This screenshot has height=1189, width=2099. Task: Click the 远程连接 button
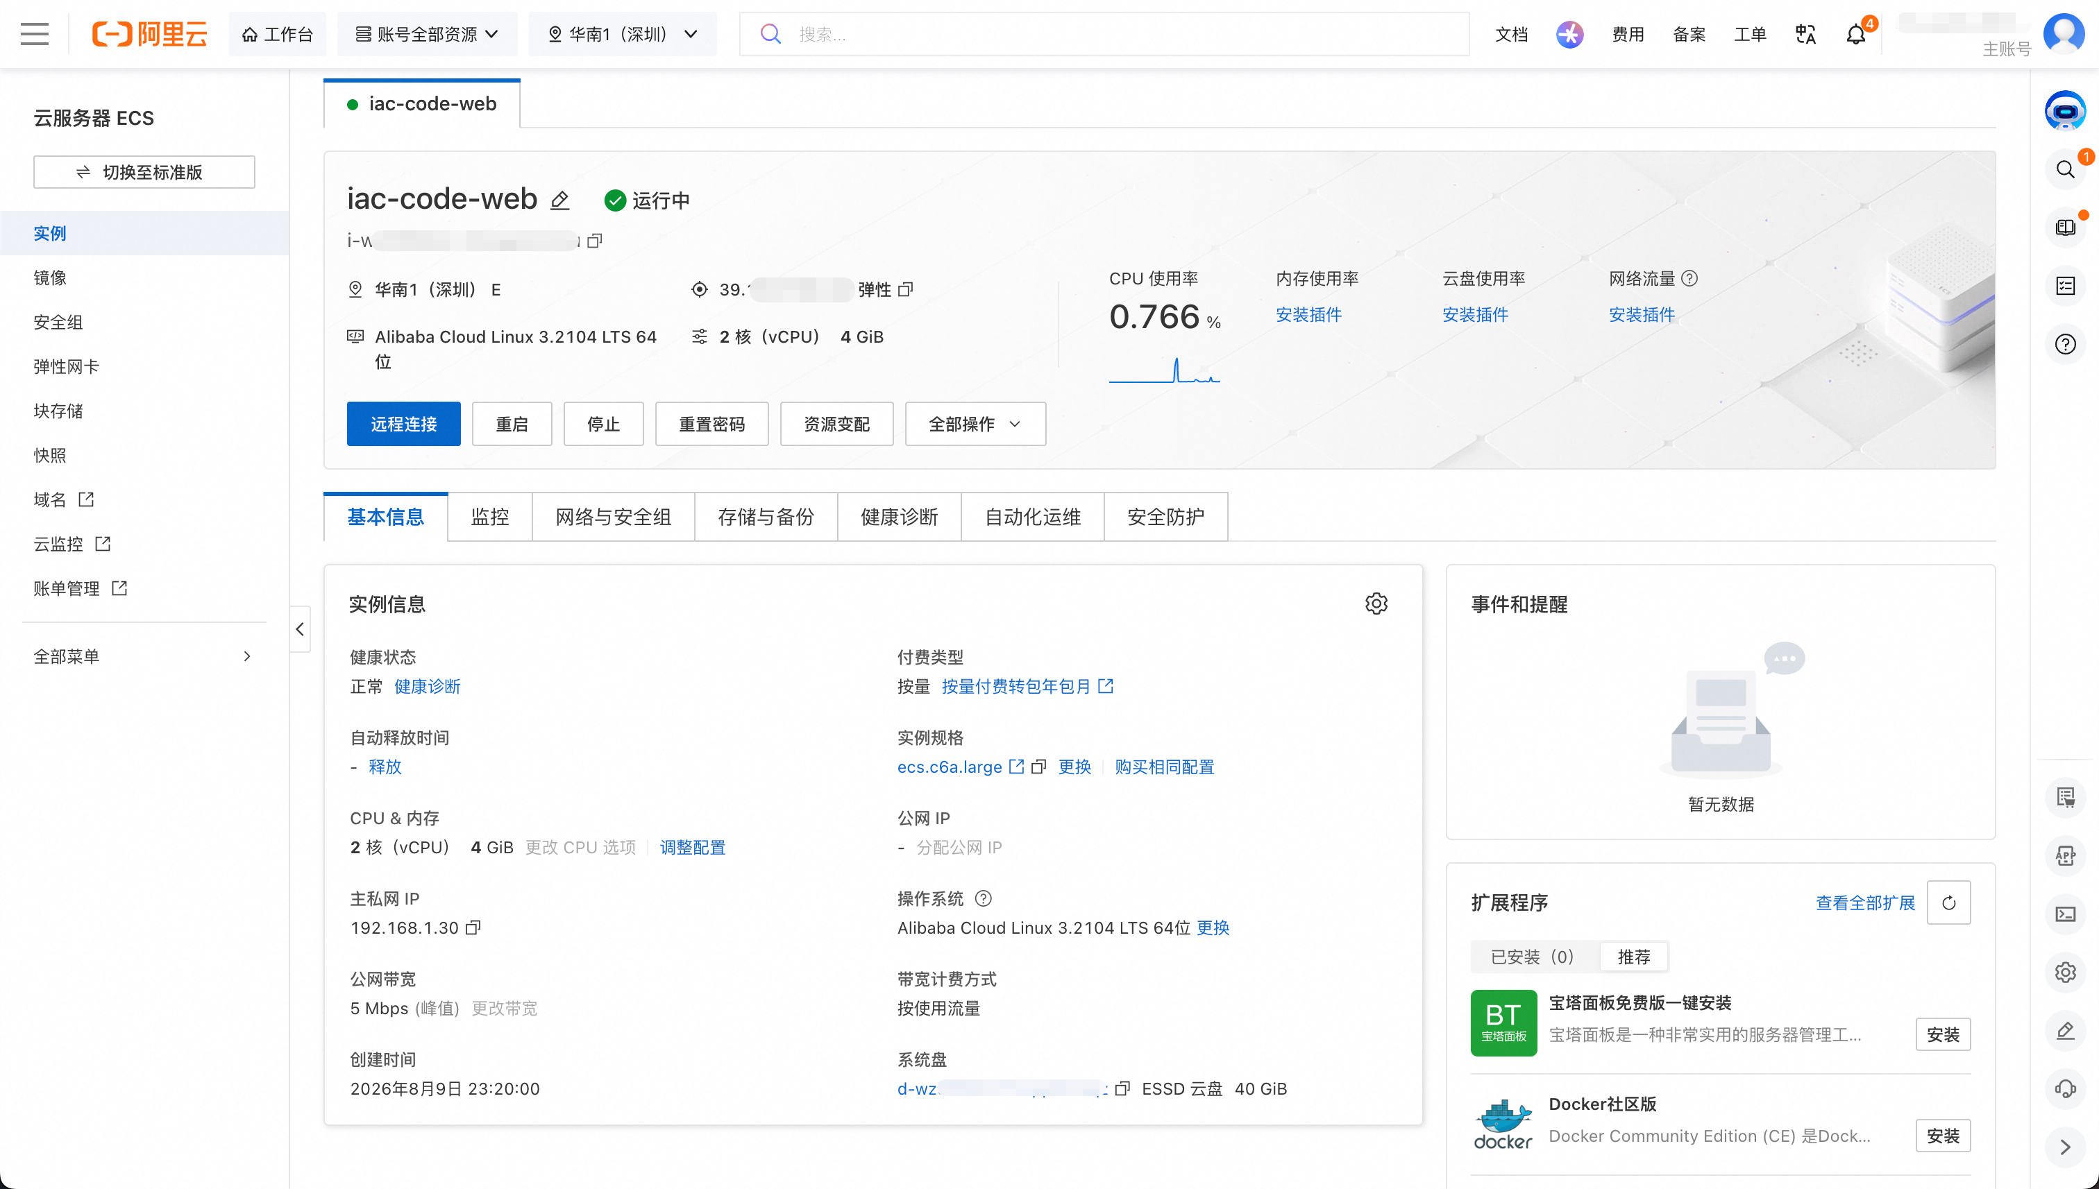(403, 424)
